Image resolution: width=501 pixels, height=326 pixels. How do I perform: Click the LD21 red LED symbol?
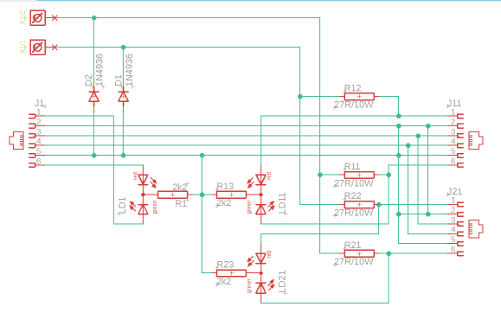click(x=261, y=258)
